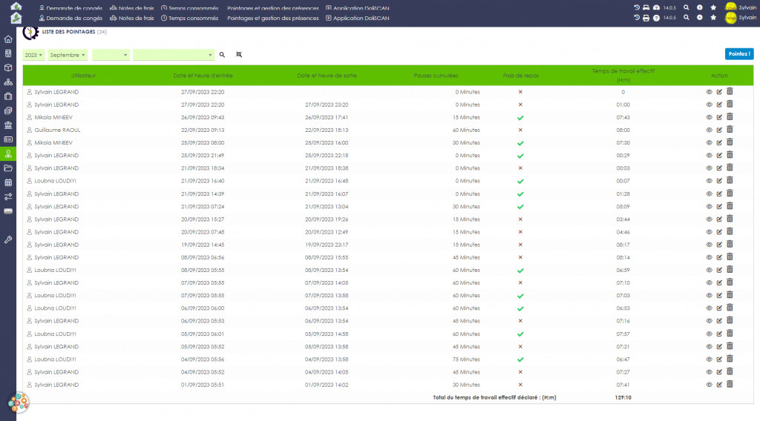View the Sylvain LEGRAND 20/09/2023 15:27 entry via eye icon
This screenshot has height=421, width=760.
point(709,219)
